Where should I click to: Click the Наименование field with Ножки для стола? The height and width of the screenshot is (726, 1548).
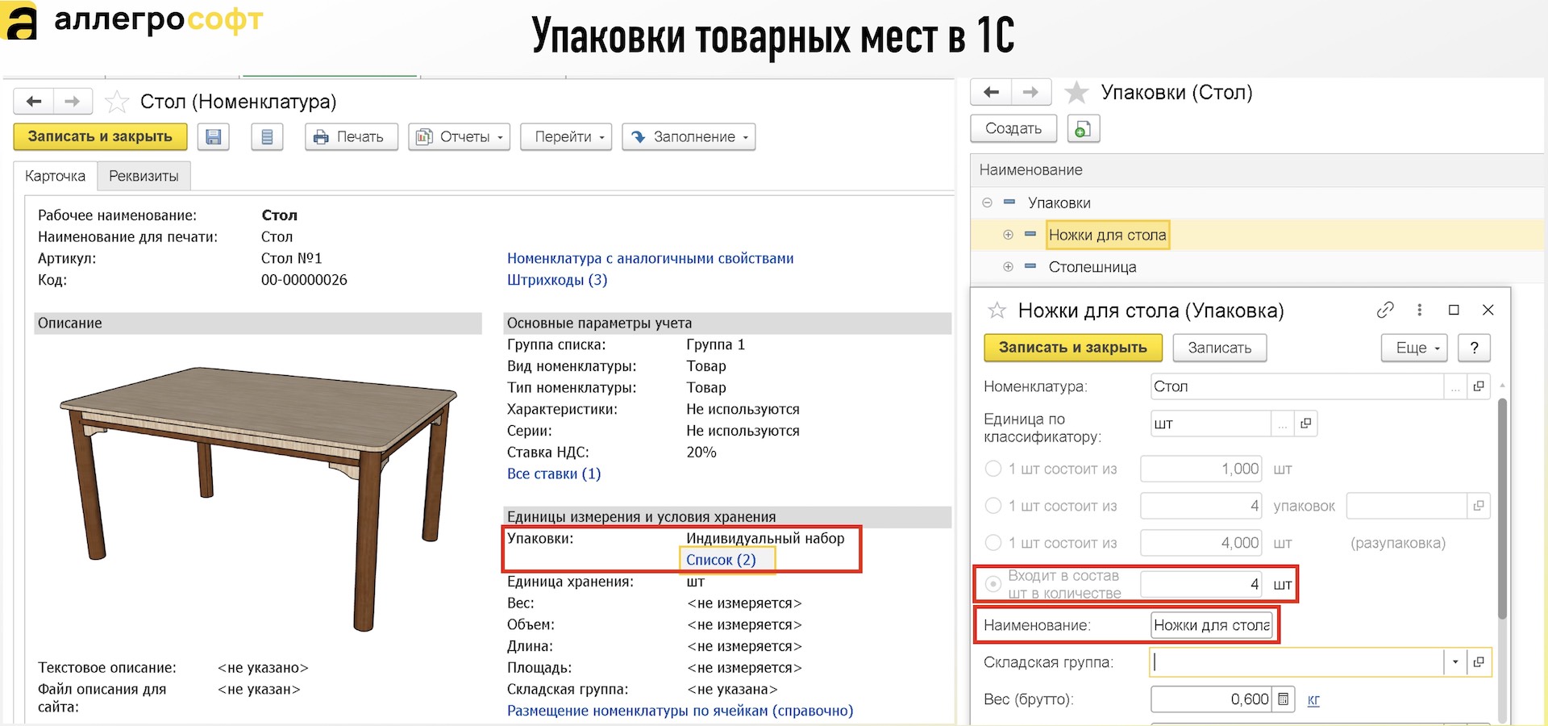(1212, 625)
